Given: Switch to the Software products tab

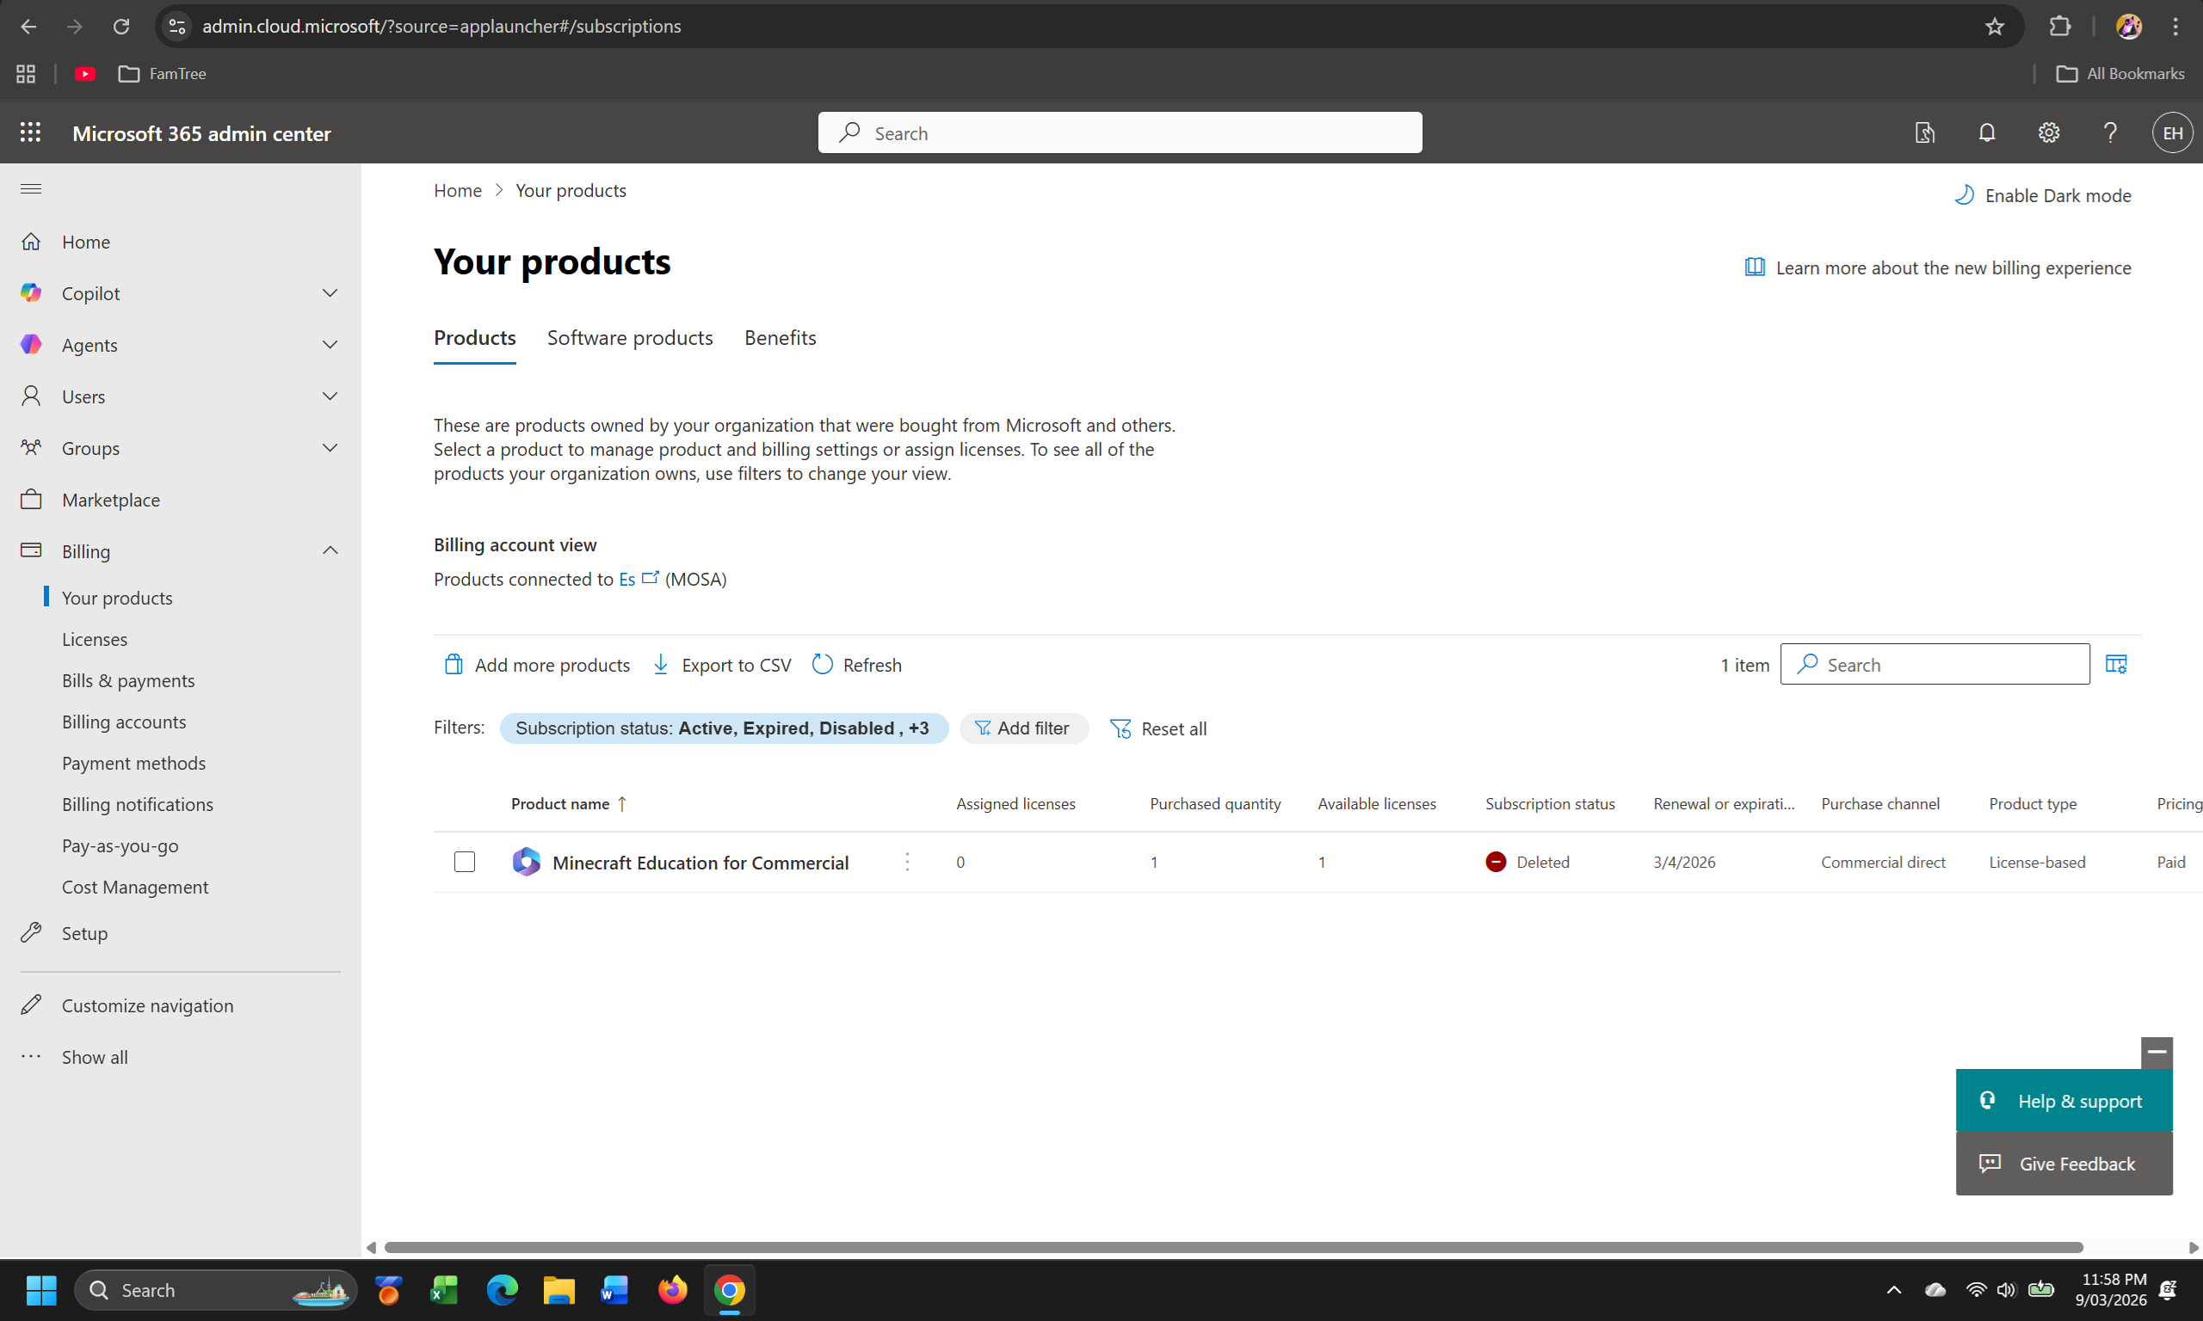Looking at the screenshot, I should [630, 337].
